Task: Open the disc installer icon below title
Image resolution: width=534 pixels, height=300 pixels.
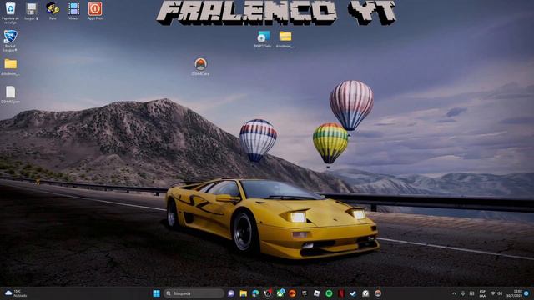Action: pos(264,39)
